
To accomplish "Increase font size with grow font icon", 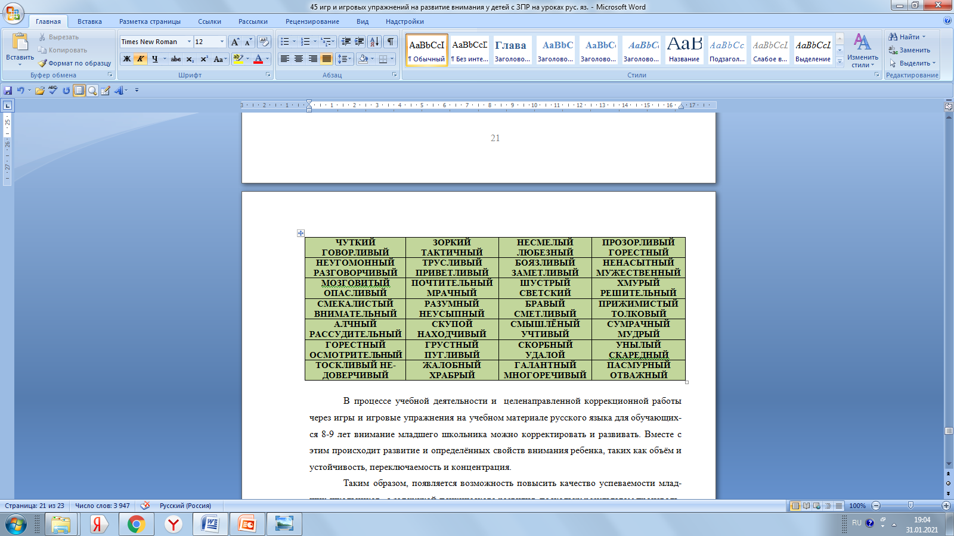I will pos(235,42).
